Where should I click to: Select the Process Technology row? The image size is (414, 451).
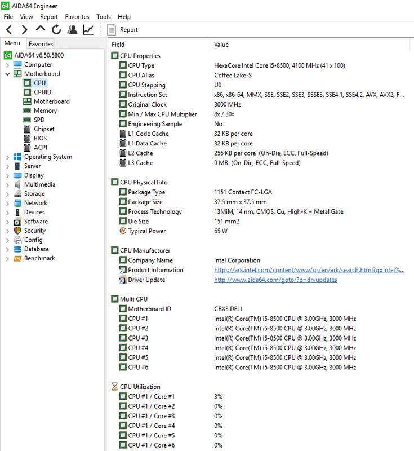pyautogui.click(x=260, y=211)
